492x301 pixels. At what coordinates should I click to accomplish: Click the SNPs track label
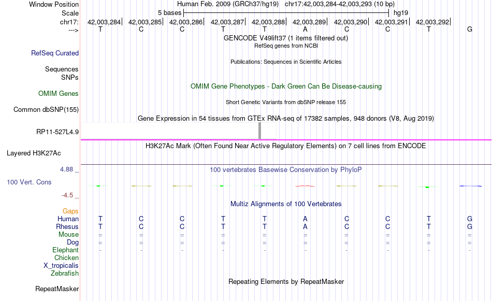[x=70, y=77]
